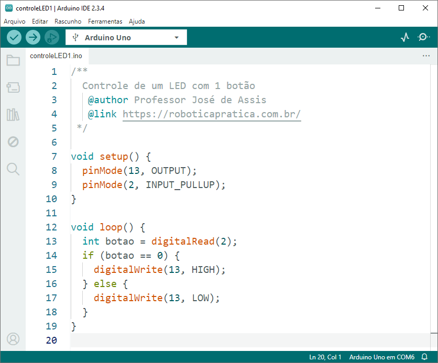Click 'digitalWrite(13, HIGH);' line
Screen dimensions: 438x363
pyautogui.click(x=159, y=270)
